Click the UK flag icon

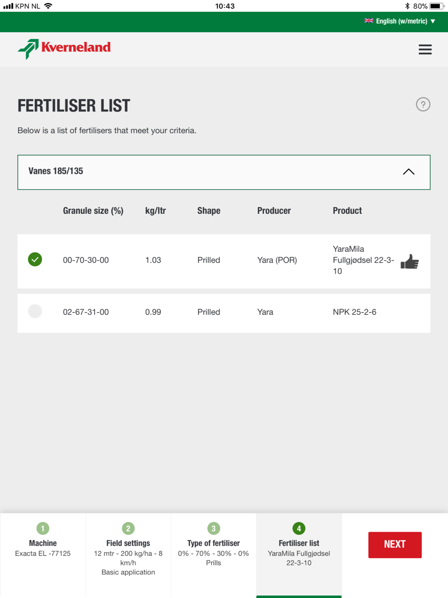(369, 21)
